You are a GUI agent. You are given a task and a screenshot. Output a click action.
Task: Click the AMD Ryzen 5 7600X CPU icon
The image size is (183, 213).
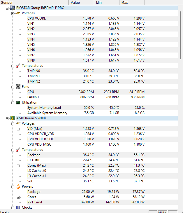point(13,118)
